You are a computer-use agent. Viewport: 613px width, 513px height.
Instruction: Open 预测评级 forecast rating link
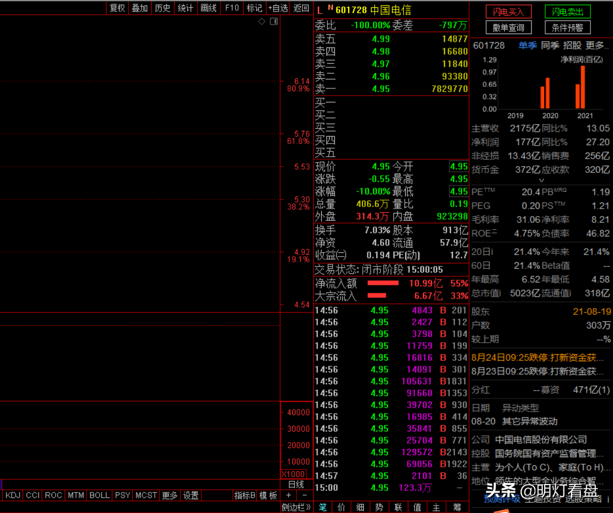tap(502, 499)
